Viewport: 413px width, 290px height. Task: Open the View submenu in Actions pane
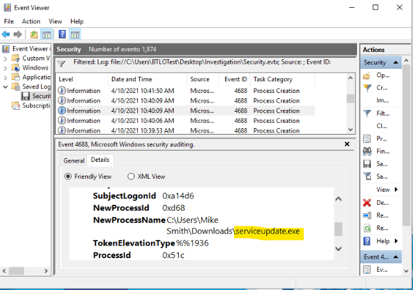(x=386, y=189)
